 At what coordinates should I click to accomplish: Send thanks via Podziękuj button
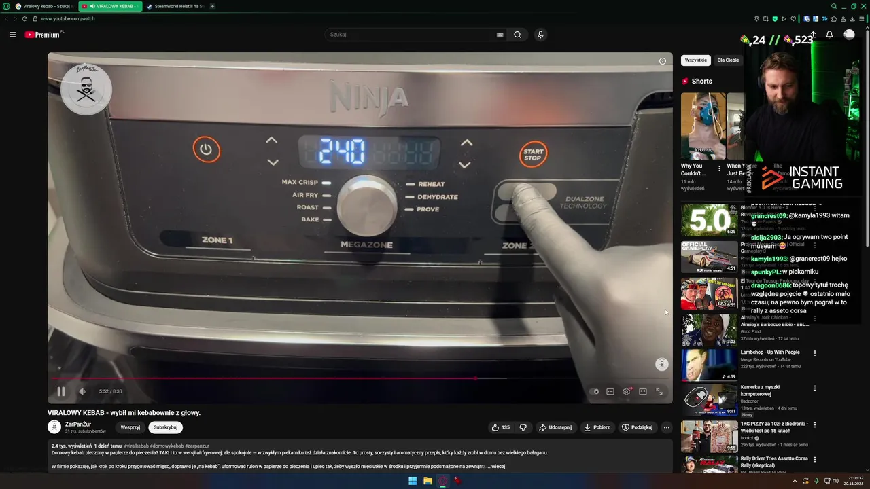[x=638, y=427]
